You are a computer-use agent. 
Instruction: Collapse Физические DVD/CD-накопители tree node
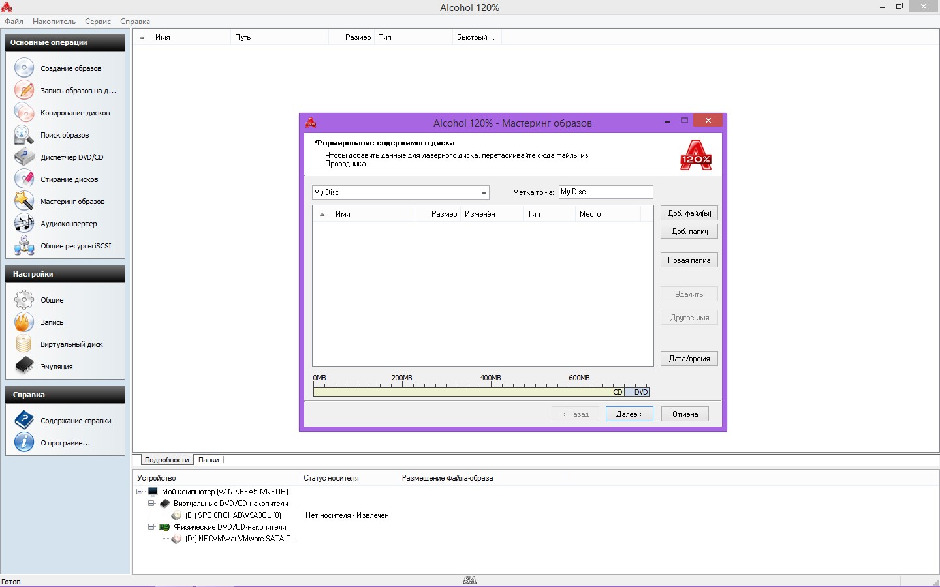(x=151, y=527)
